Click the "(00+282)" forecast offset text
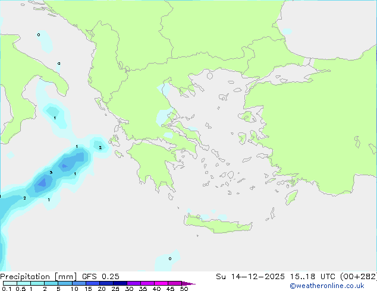 pyautogui.click(x=359, y=277)
